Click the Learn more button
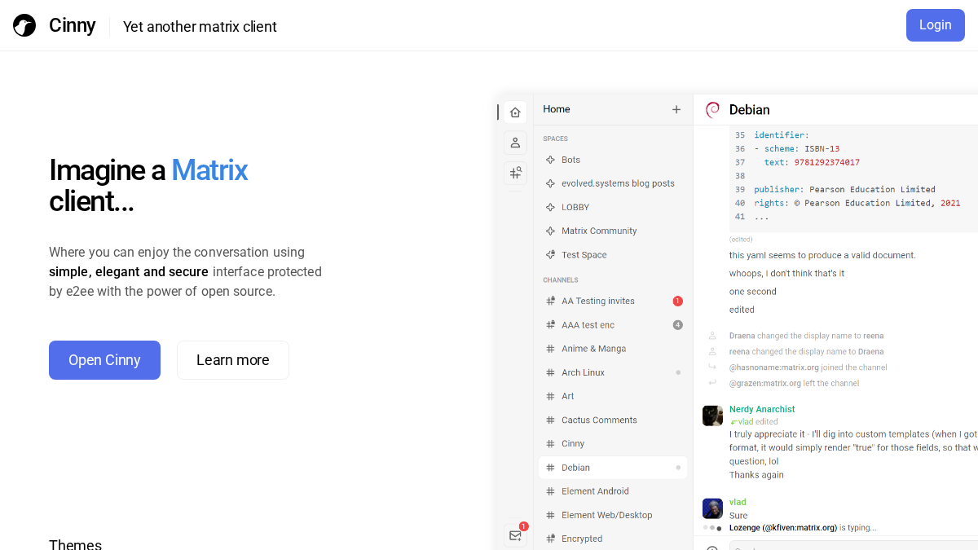The width and height of the screenshot is (978, 550). [x=233, y=360]
